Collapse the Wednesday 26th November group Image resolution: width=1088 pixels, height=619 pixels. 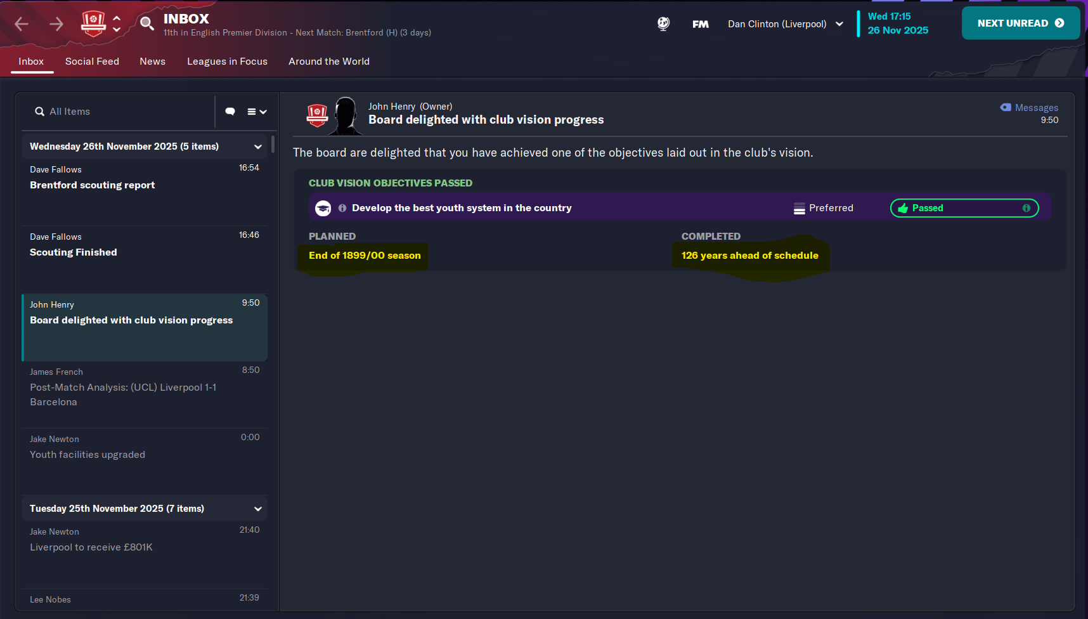(258, 147)
